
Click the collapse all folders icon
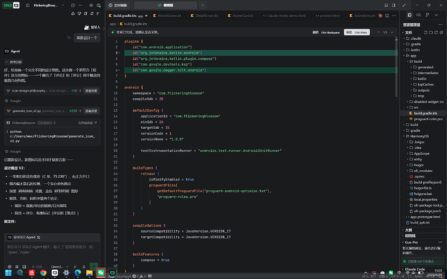(x=441, y=32)
